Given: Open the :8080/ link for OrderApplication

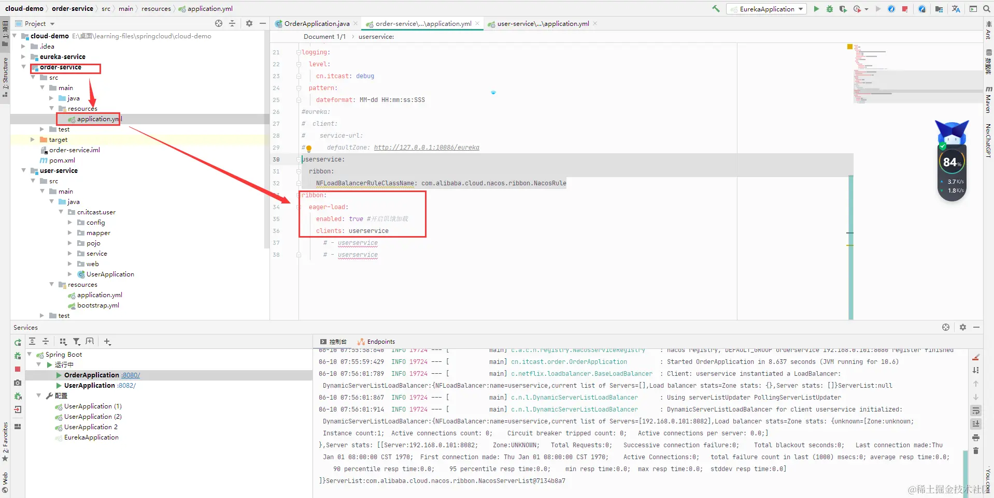Looking at the screenshot, I should pos(131,375).
